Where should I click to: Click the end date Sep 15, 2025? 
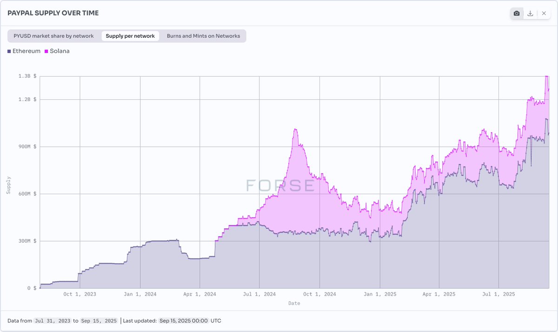tap(99, 321)
